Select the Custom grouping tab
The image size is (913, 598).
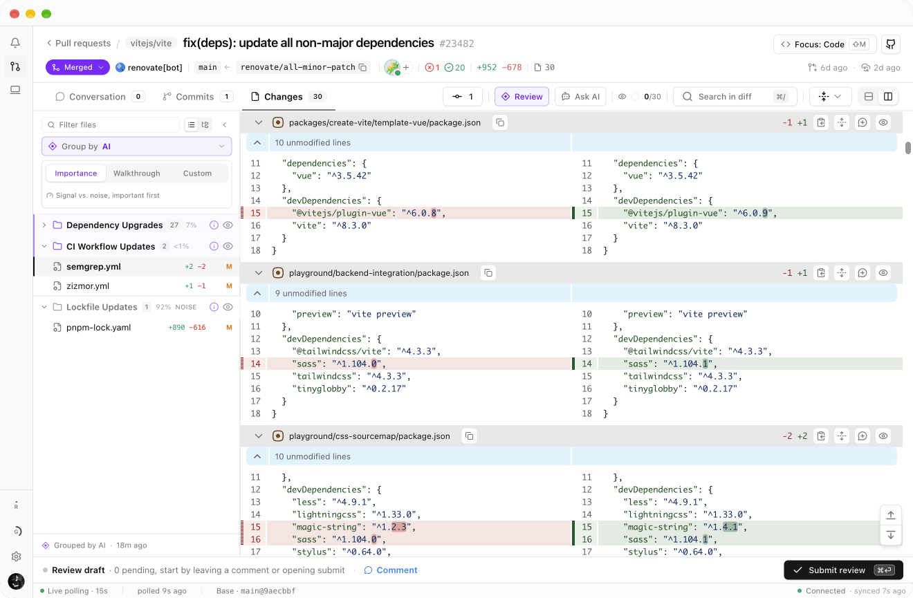(x=197, y=174)
